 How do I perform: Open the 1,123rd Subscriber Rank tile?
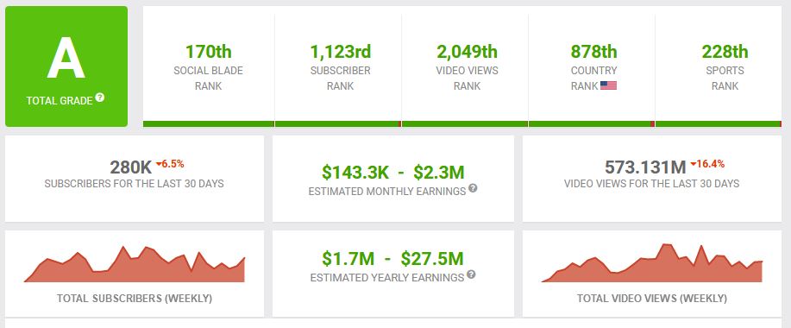click(338, 66)
